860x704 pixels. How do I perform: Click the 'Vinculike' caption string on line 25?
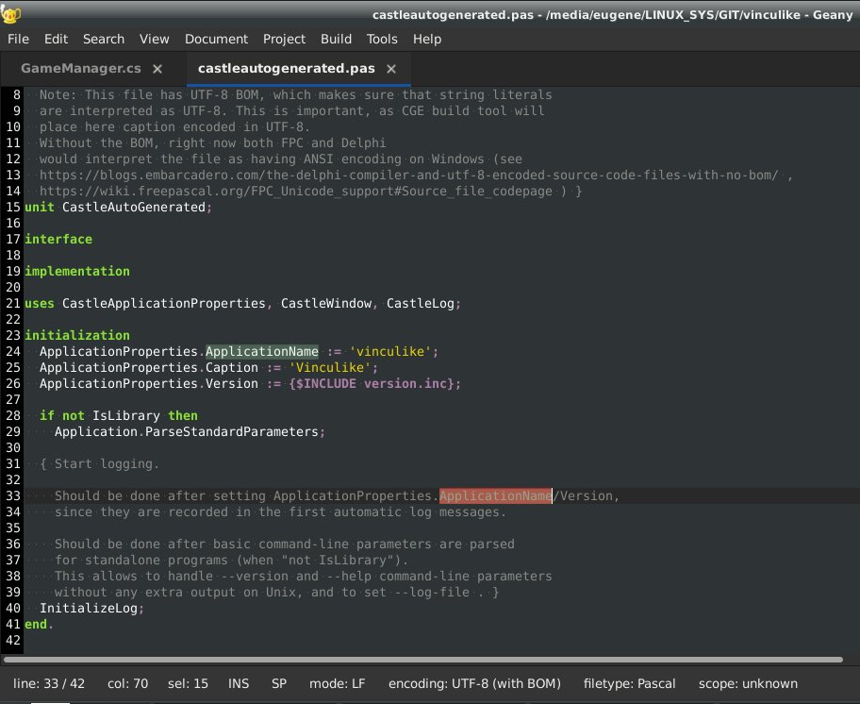[330, 368]
